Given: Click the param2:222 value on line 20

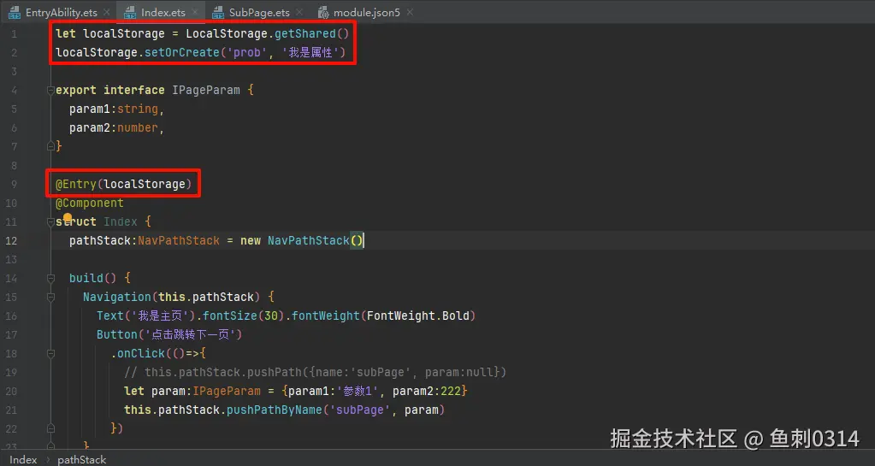Looking at the screenshot, I should pos(427,392).
